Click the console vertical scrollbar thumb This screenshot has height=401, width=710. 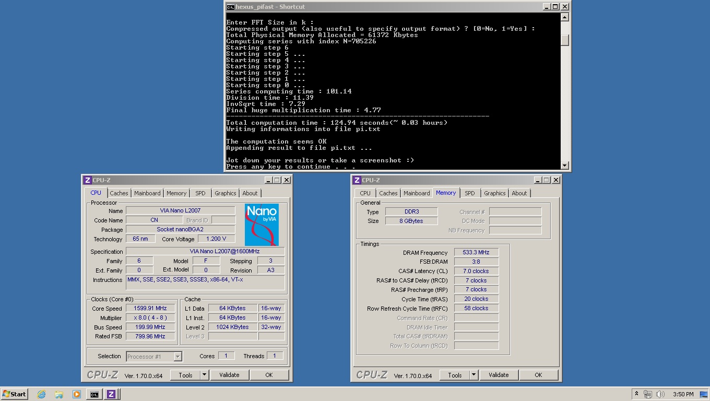pyautogui.click(x=564, y=40)
